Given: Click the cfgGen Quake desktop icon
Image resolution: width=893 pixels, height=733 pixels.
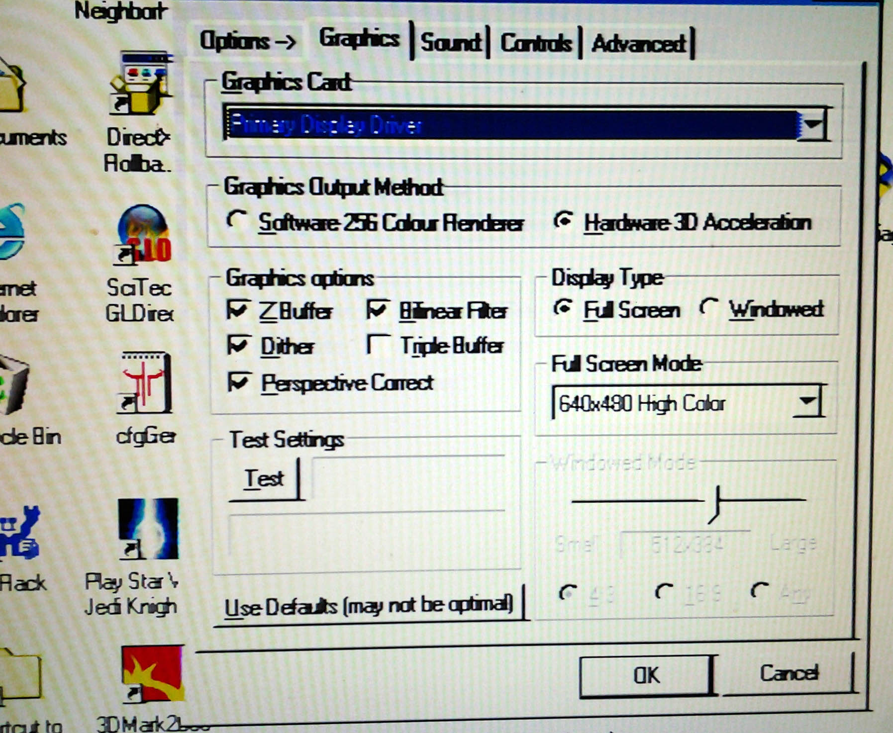Looking at the screenshot, I should (146, 383).
